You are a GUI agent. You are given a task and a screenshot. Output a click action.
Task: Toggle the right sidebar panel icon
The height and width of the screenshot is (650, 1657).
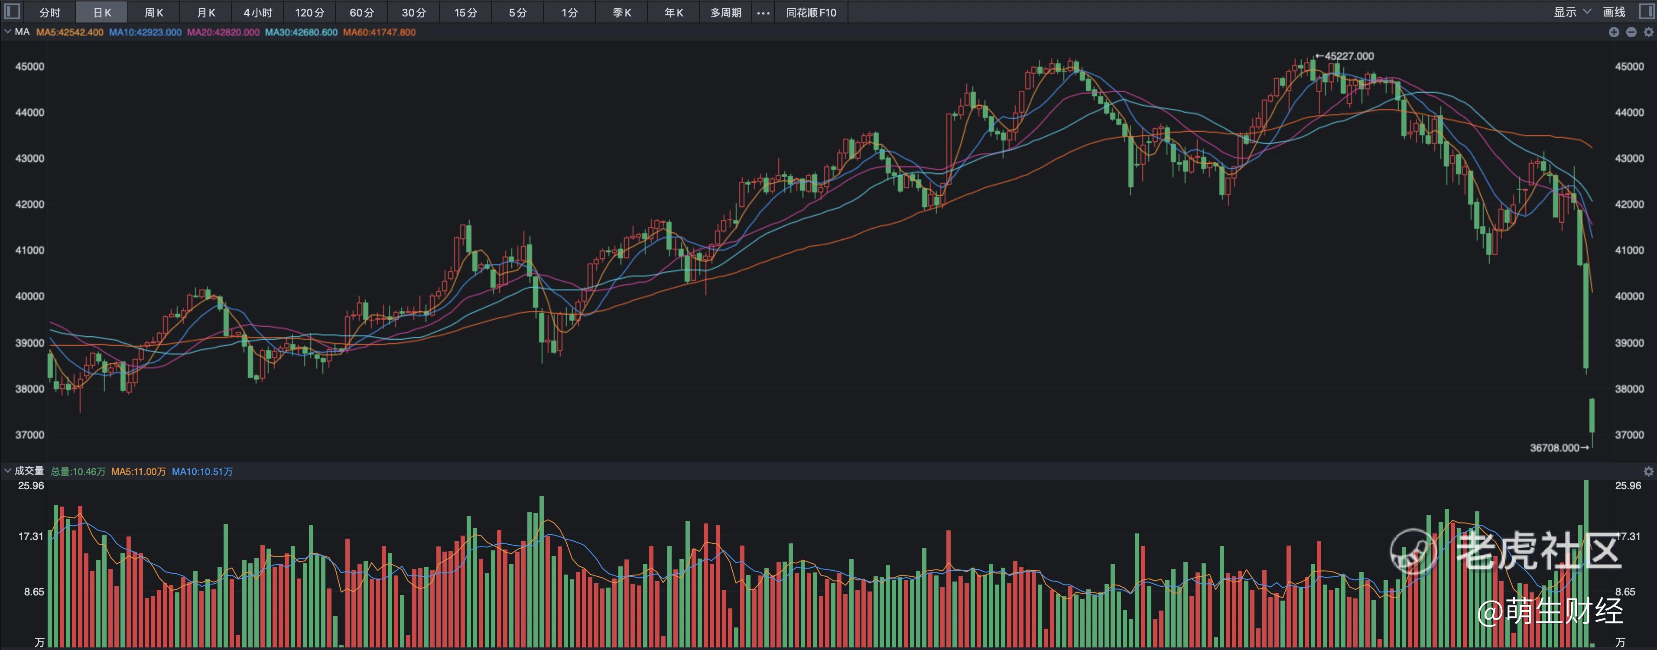click(x=1647, y=12)
